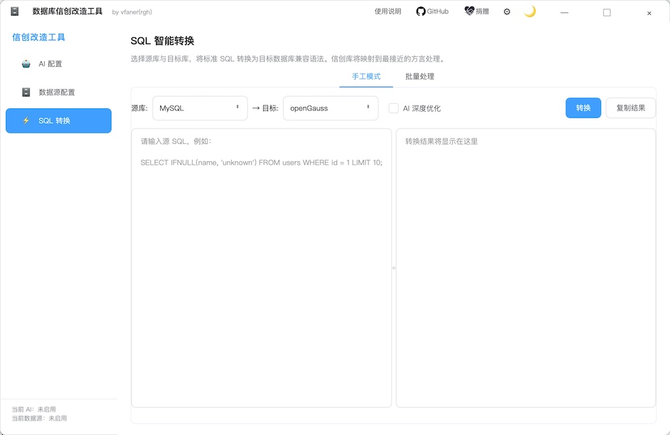Open the GitHub link
The image size is (670, 435).
[432, 11]
